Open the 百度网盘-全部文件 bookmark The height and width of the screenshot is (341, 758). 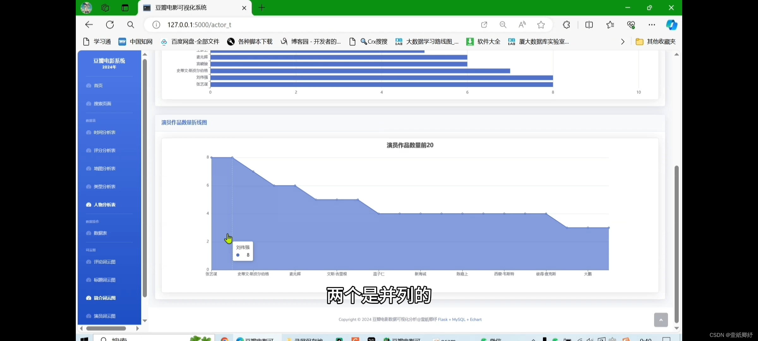[x=190, y=41]
